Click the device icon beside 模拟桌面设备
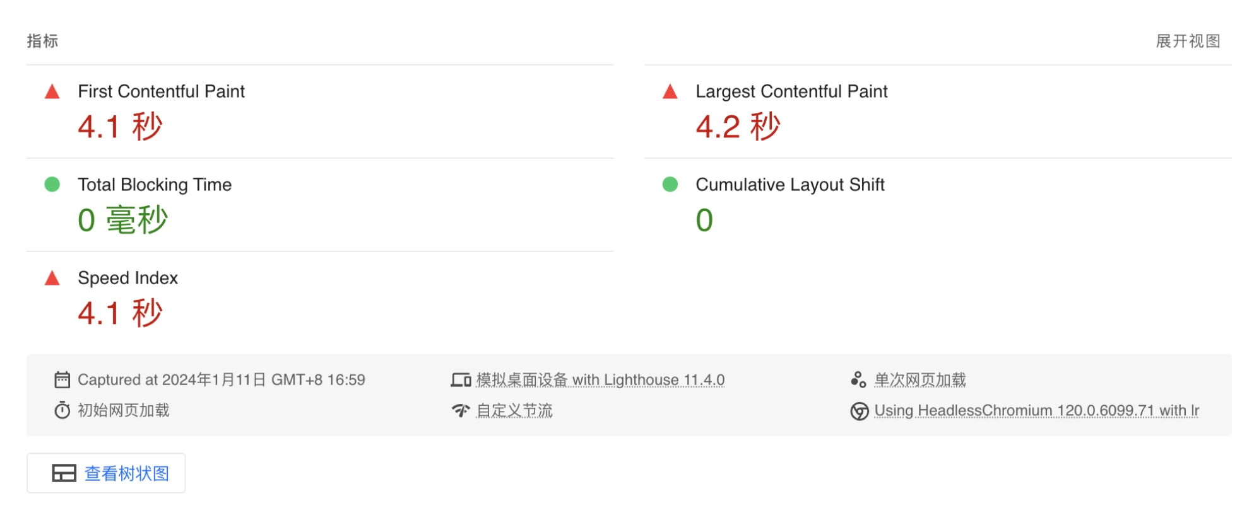 (x=461, y=380)
